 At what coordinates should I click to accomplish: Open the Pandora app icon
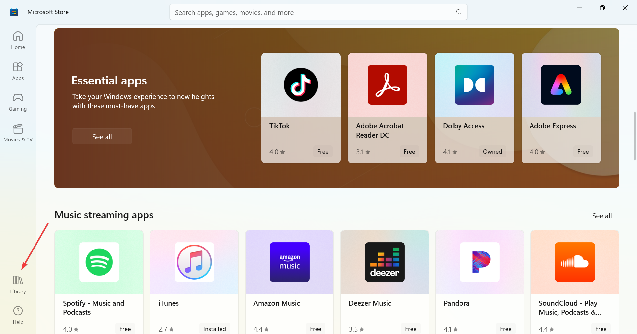(480, 262)
